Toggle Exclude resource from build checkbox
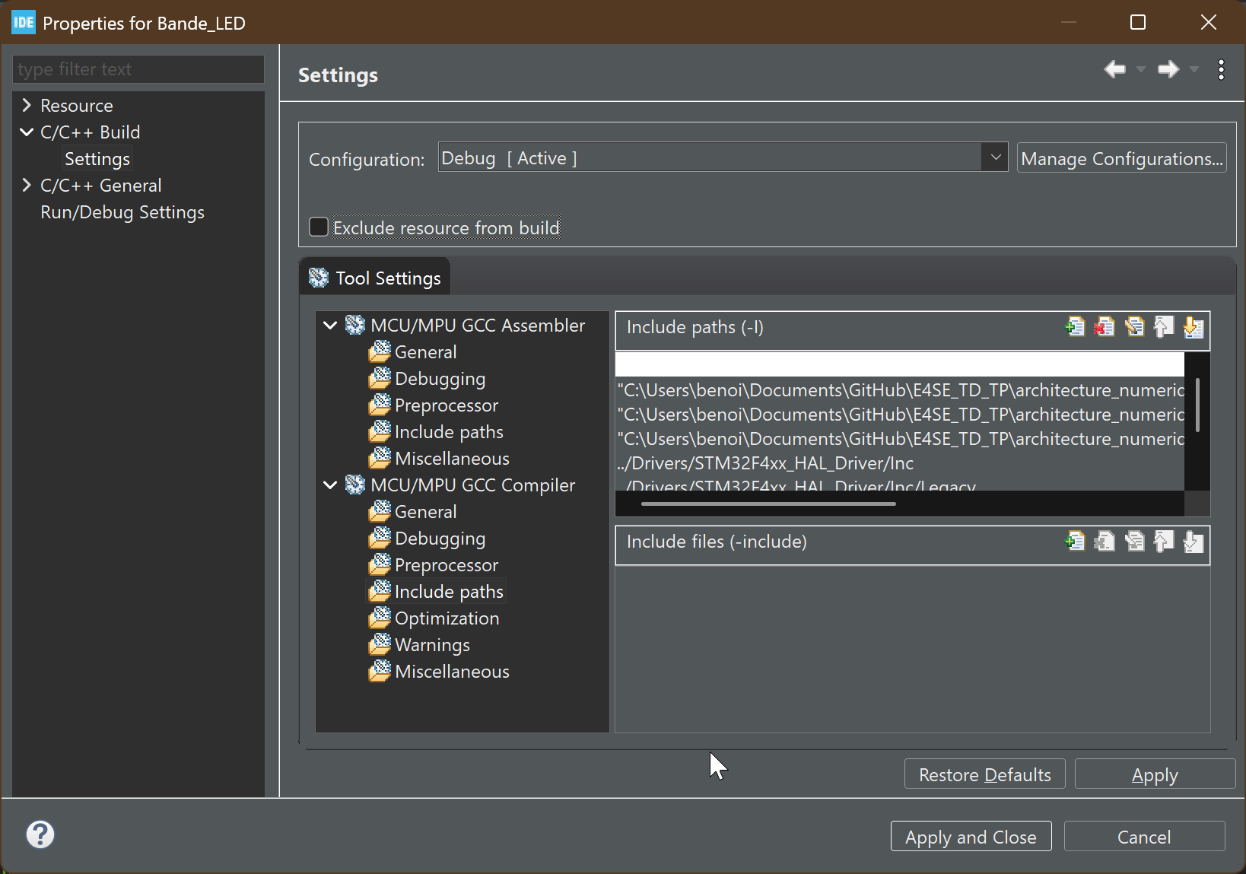Image resolution: width=1246 pixels, height=874 pixels. point(319,227)
